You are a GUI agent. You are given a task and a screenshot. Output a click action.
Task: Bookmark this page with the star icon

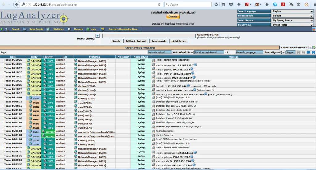(216, 4)
